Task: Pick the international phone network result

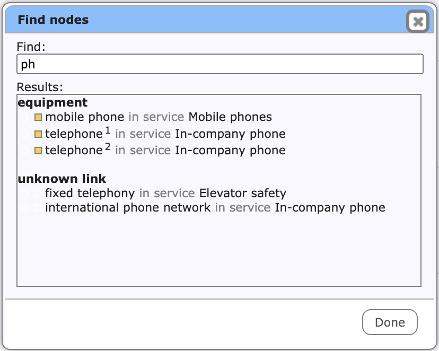Action: pos(203,208)
